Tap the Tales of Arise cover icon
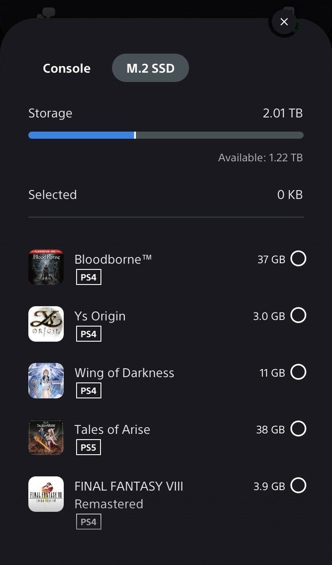This screenshot has width=332, height=565. 46,437
